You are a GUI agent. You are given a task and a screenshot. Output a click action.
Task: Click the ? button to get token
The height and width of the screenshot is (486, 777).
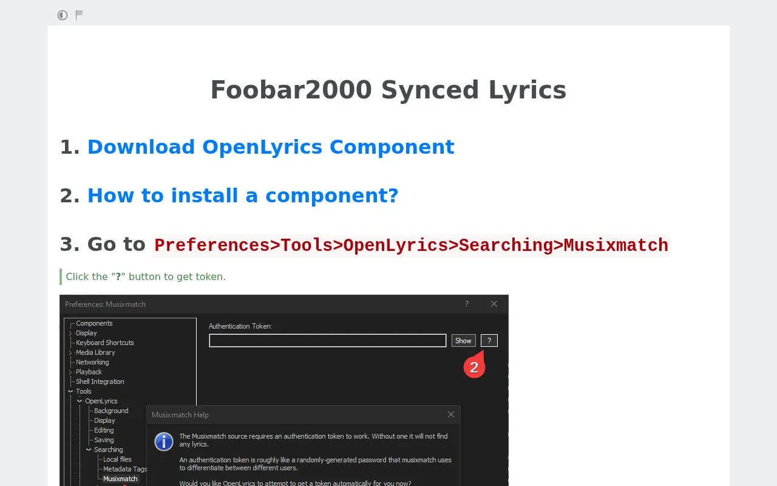click(489, 341)
